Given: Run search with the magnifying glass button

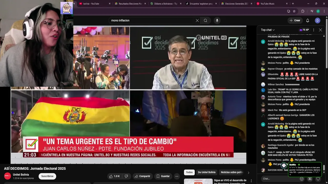Looking at the screenshot, I should pos(206,20).
